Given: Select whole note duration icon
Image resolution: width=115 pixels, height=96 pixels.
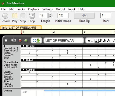Looking at the screenshot, I should pyautogui.click(x=89, y=41).
